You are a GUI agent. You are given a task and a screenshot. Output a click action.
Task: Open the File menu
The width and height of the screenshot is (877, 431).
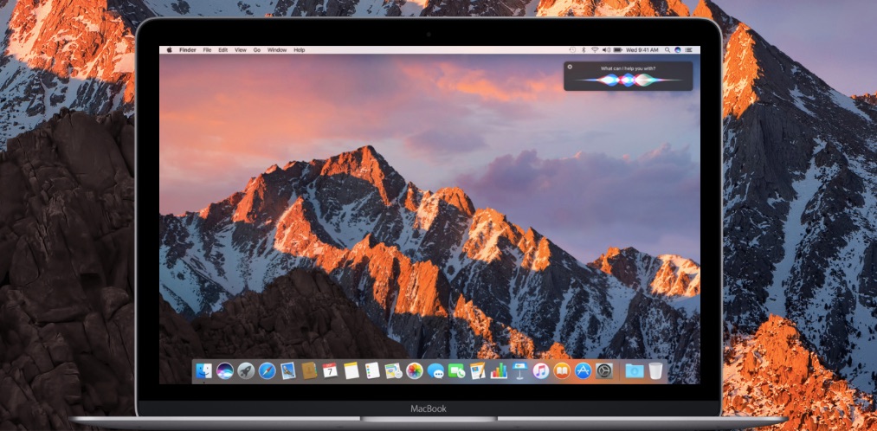click(x=207, y=50)
